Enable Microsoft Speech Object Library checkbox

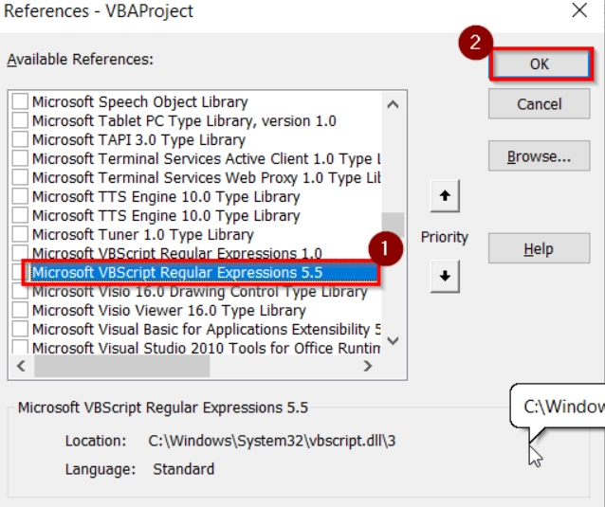20,101
